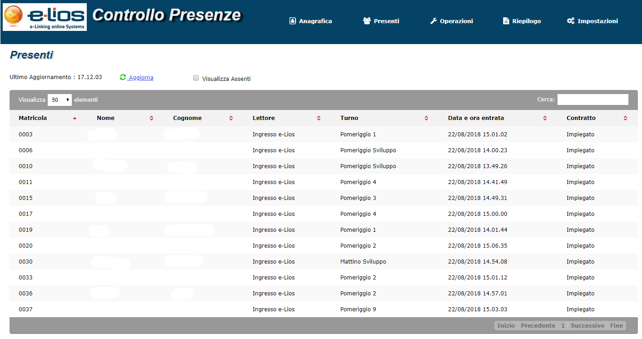Click the Operazioni wrench icon

[x=433, y=21]
